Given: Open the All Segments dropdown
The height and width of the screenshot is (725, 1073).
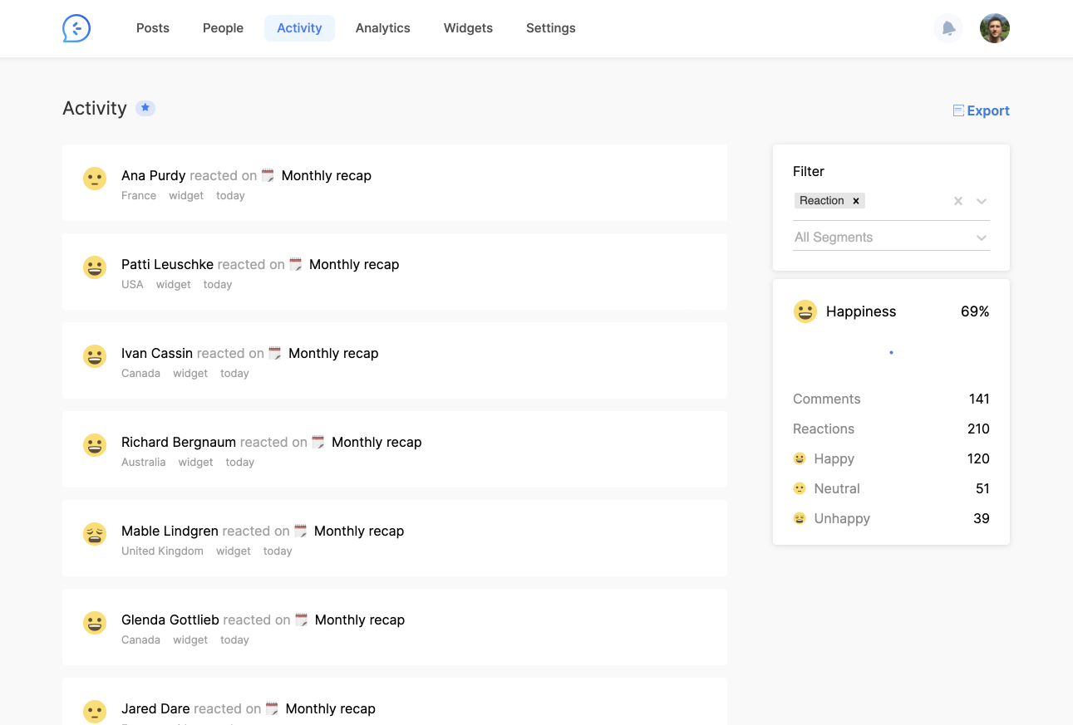Looking at the screenshot, I should click(x=891, y=238).
